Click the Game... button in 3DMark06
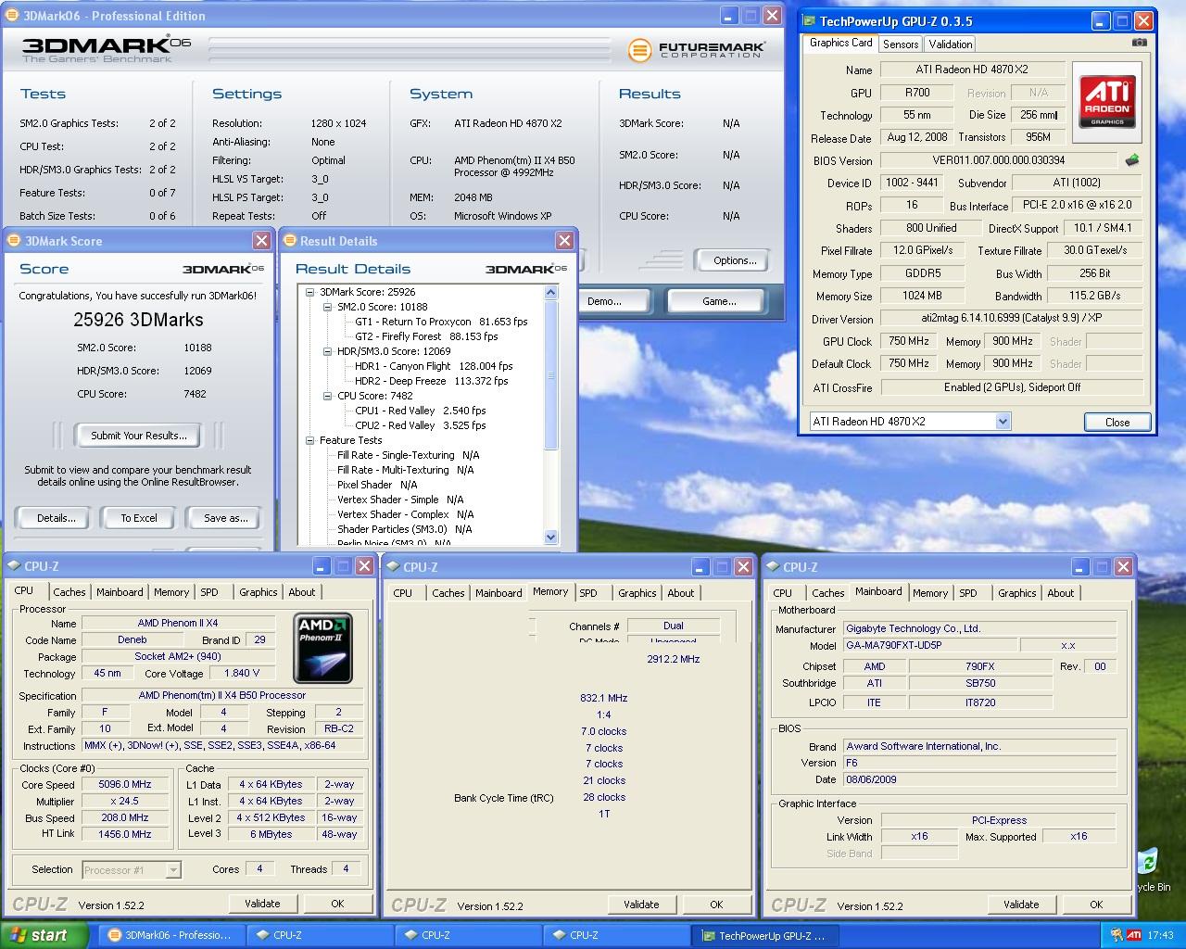 click(x=719, y=301)
